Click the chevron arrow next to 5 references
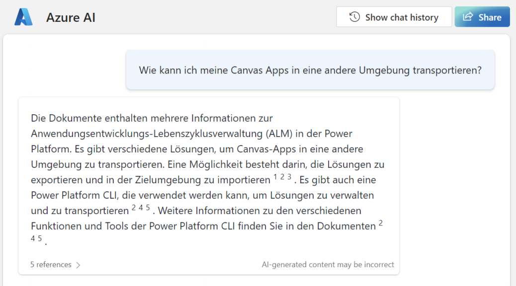516x286 pixels. coord(78,265)
